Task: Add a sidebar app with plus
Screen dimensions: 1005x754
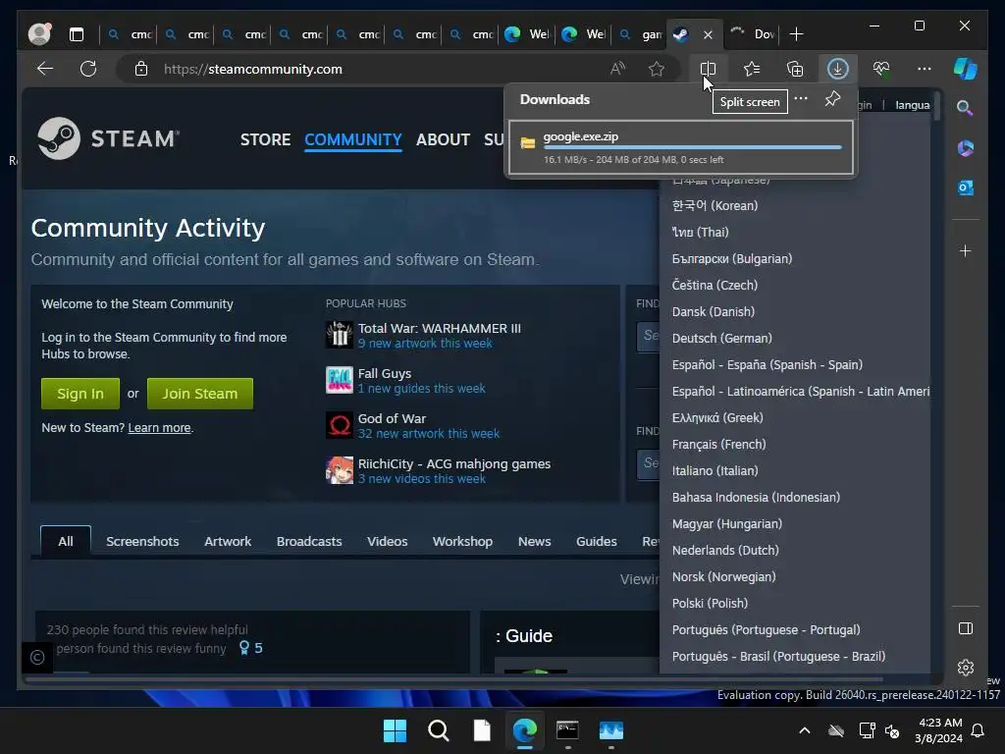Action: [966, 250]
